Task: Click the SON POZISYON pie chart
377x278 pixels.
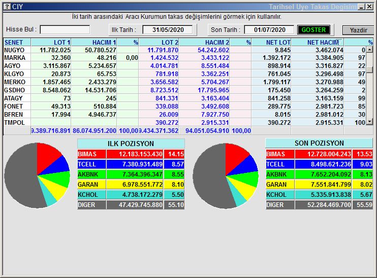Action: 226,176
